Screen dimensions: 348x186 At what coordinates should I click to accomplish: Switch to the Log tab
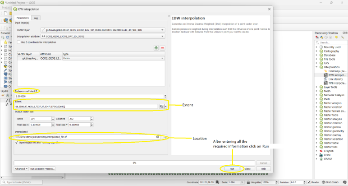click(36, 18)
